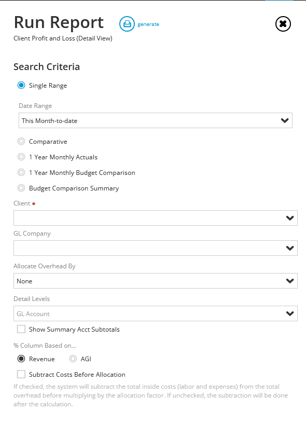
Task: Choose the Comparative report option
Action: pyautogui.click(x=21, y=142)
